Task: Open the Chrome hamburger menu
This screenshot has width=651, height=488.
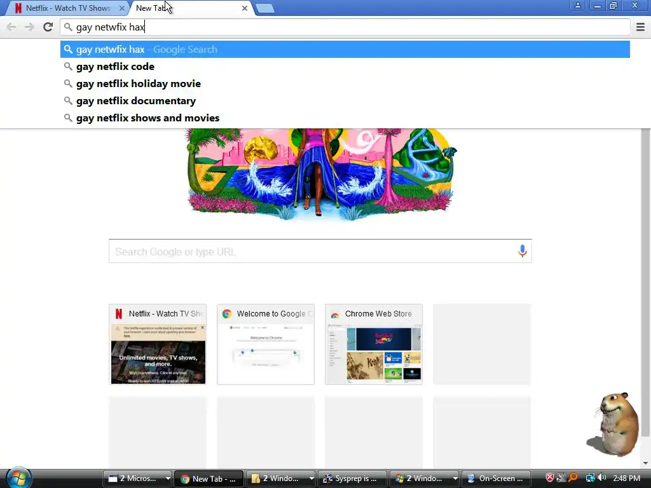Action: coord(640,27)
